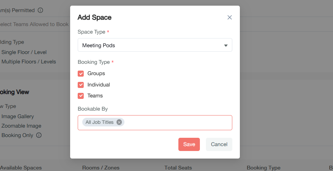Screen dimensions: 333x171
Task: Remove the All Job Titles tag
Action: click(x=119, y=122)
